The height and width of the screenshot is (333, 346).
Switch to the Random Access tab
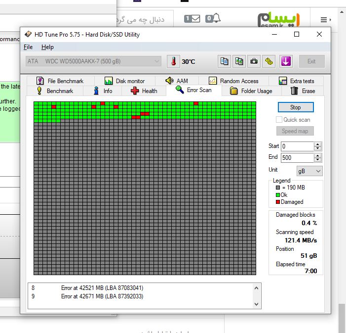[233, 81]
